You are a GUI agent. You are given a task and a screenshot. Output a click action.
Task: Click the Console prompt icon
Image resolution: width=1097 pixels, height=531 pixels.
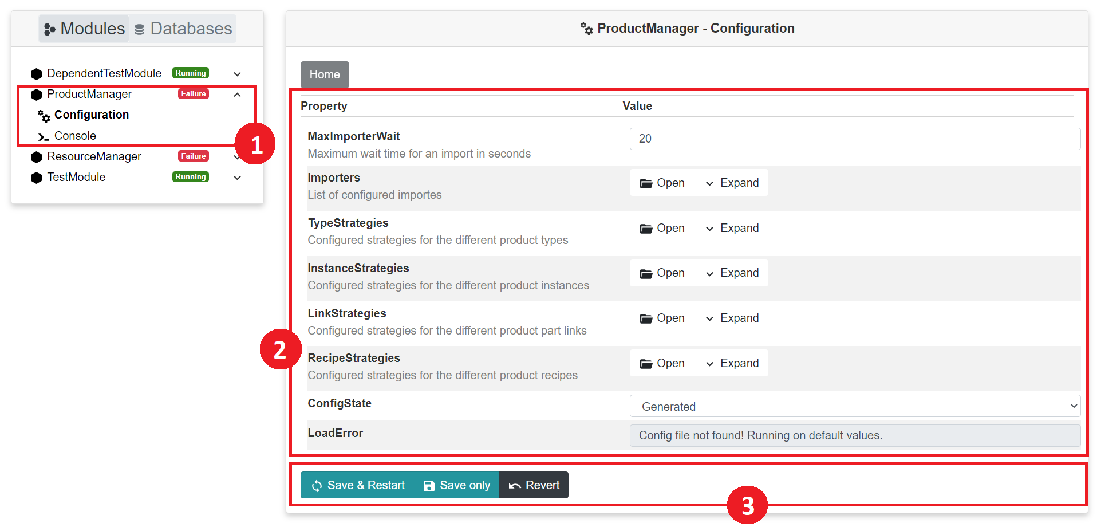(x=44, y=137)
